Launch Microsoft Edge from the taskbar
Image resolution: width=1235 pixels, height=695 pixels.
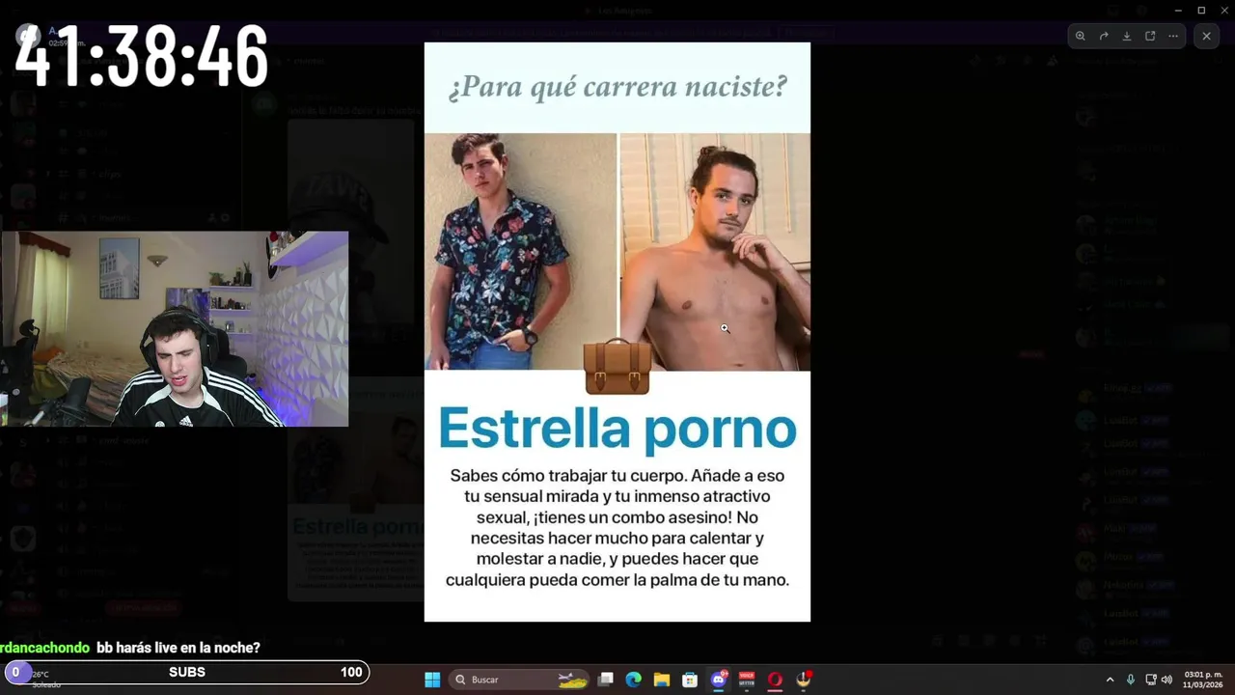coord(633,680)
